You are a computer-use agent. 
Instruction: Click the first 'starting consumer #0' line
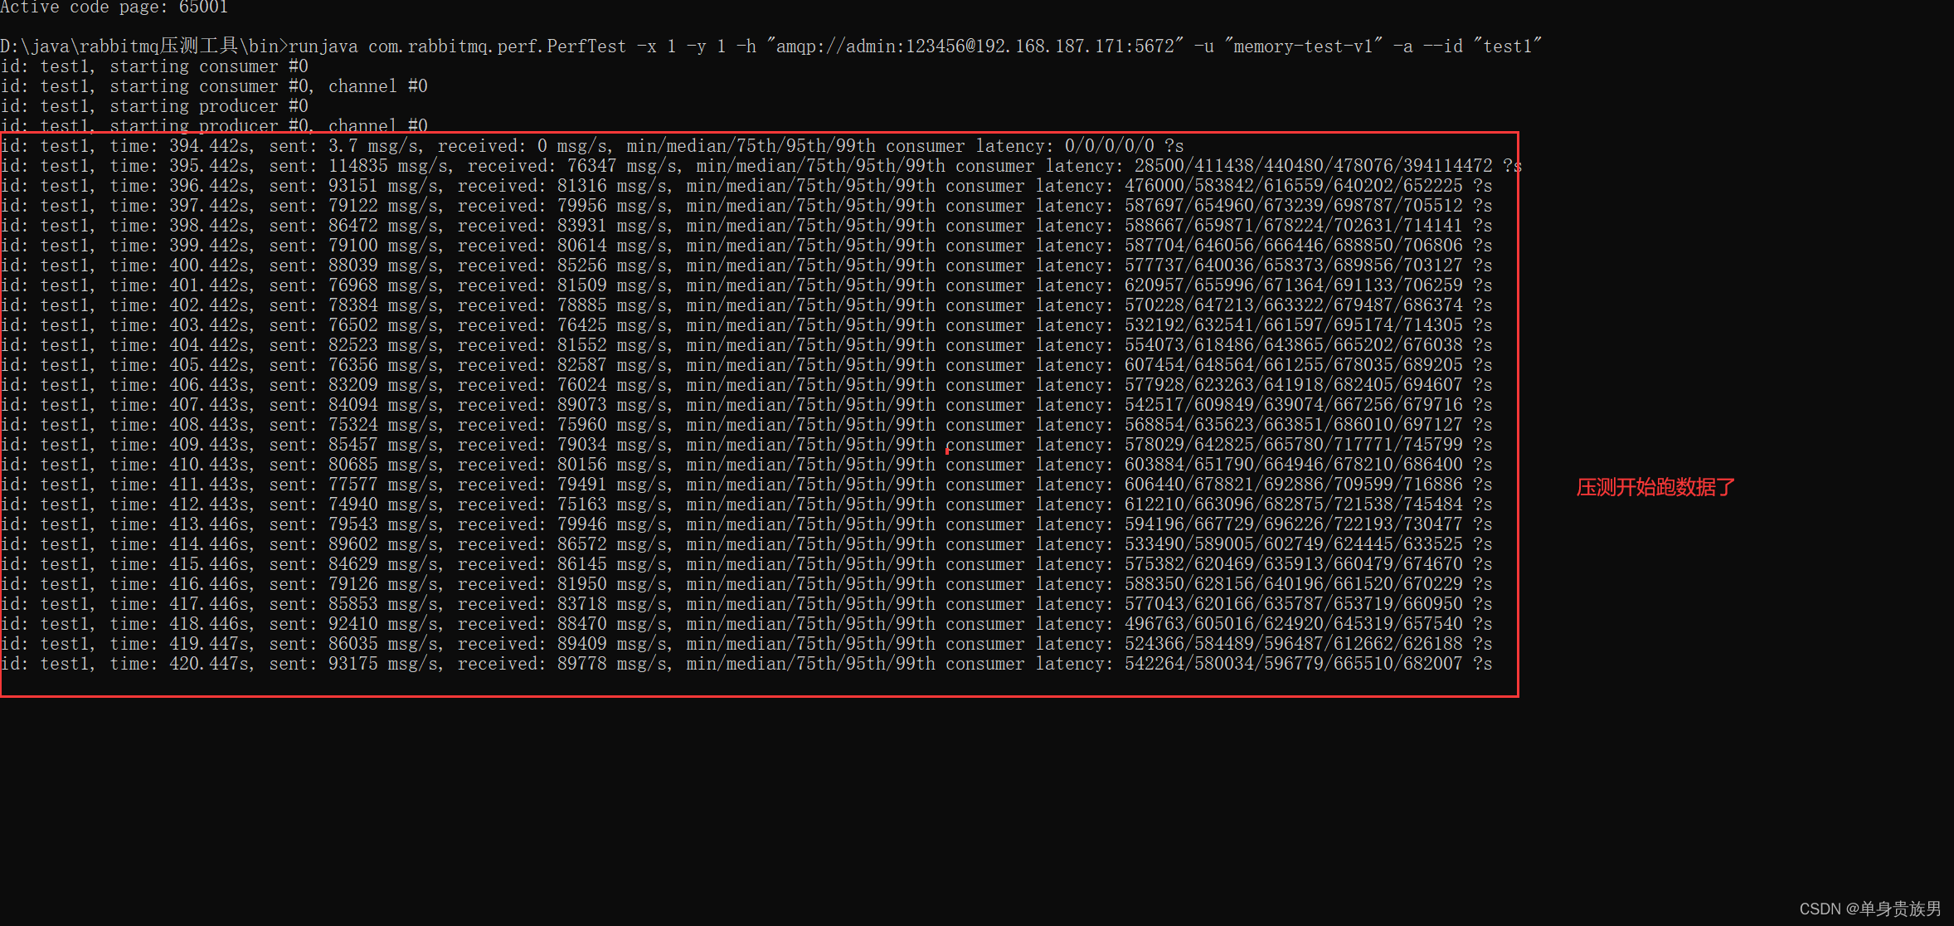[x=154, y=66]
